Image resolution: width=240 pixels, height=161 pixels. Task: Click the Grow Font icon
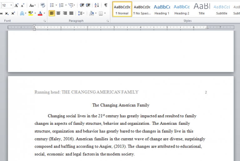[x=17, y=5]
